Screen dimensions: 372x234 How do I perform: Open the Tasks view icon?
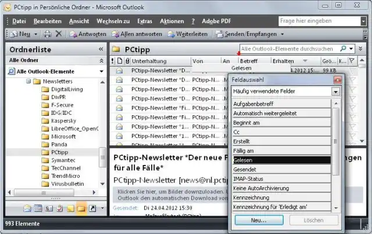click(59, 208)
